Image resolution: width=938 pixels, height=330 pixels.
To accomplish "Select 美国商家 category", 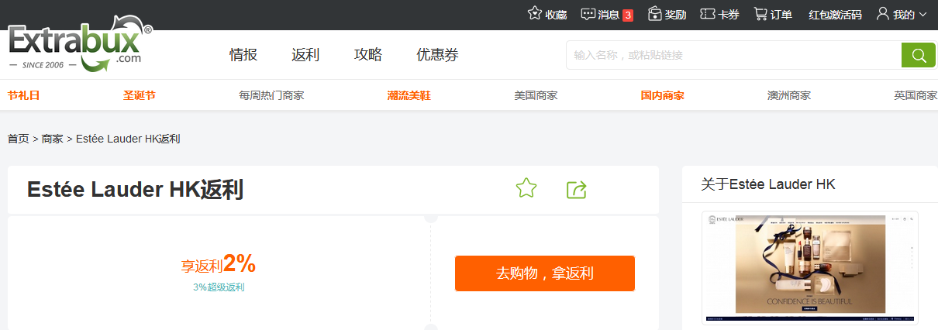I will click(536, 96).
